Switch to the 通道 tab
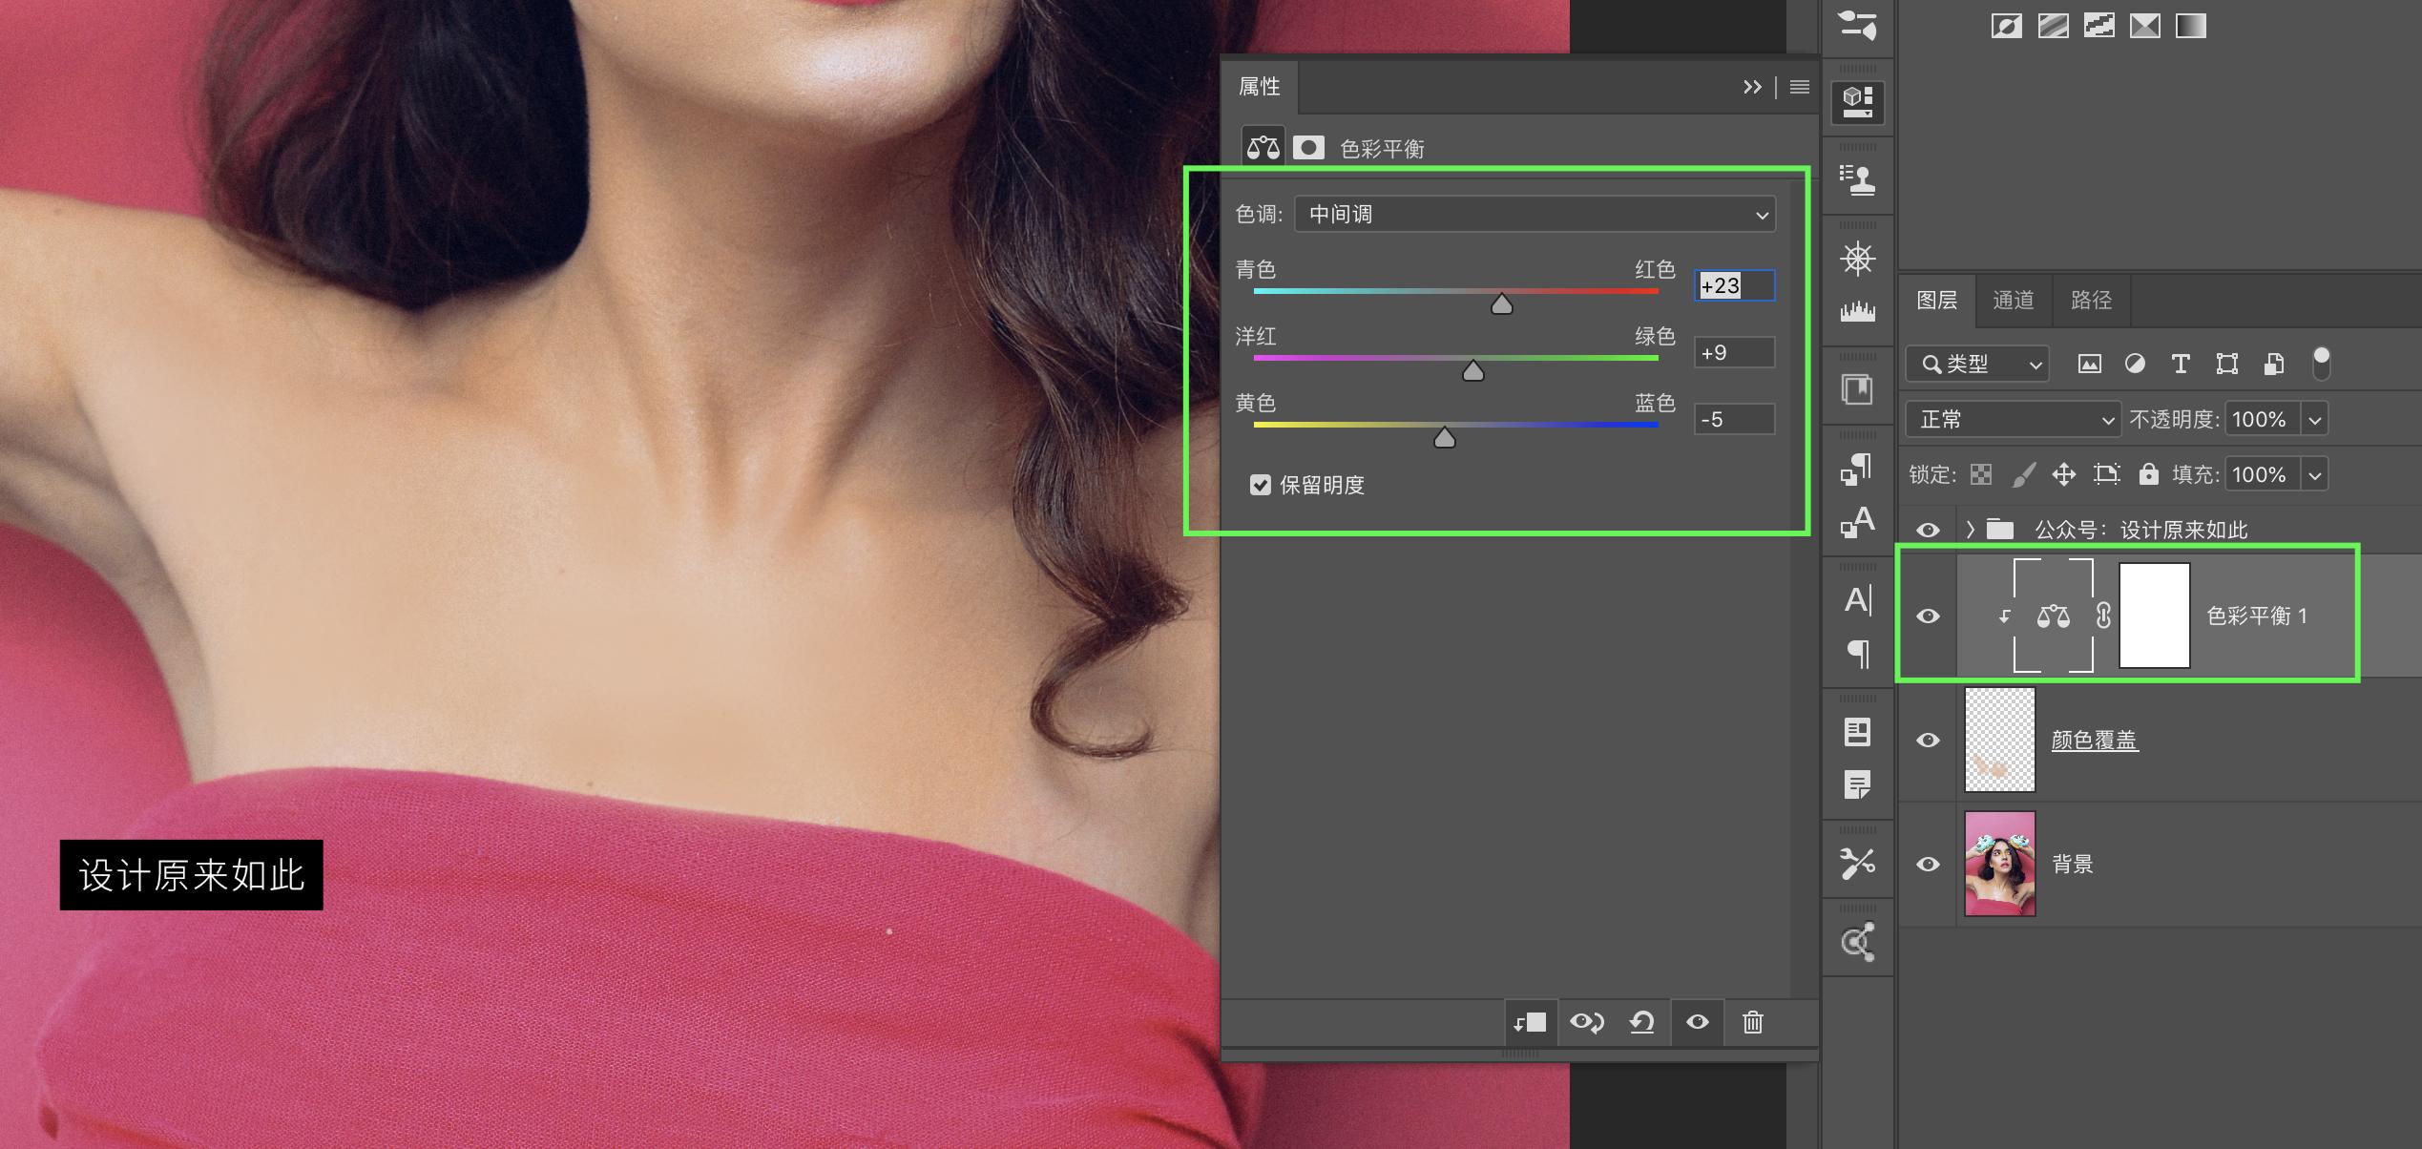This screenshot has width=2422, height=1149. coord(2013,301)
